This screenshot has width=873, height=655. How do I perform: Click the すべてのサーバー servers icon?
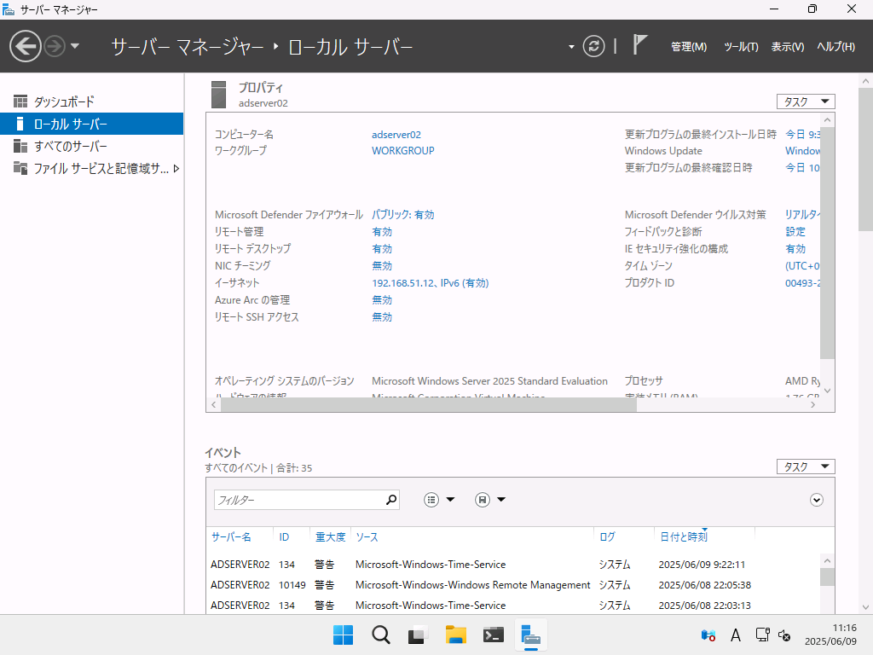[x=20, y=146]
